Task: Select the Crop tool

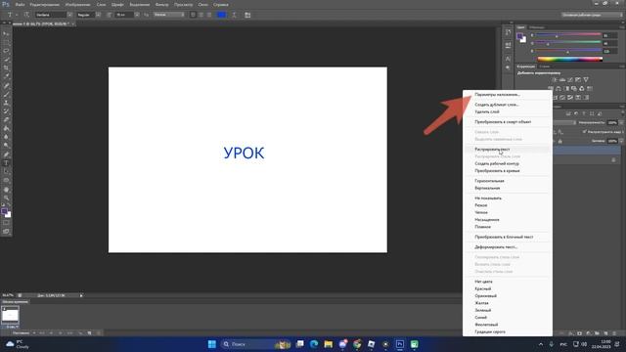Action: click(x=6, y=68)
